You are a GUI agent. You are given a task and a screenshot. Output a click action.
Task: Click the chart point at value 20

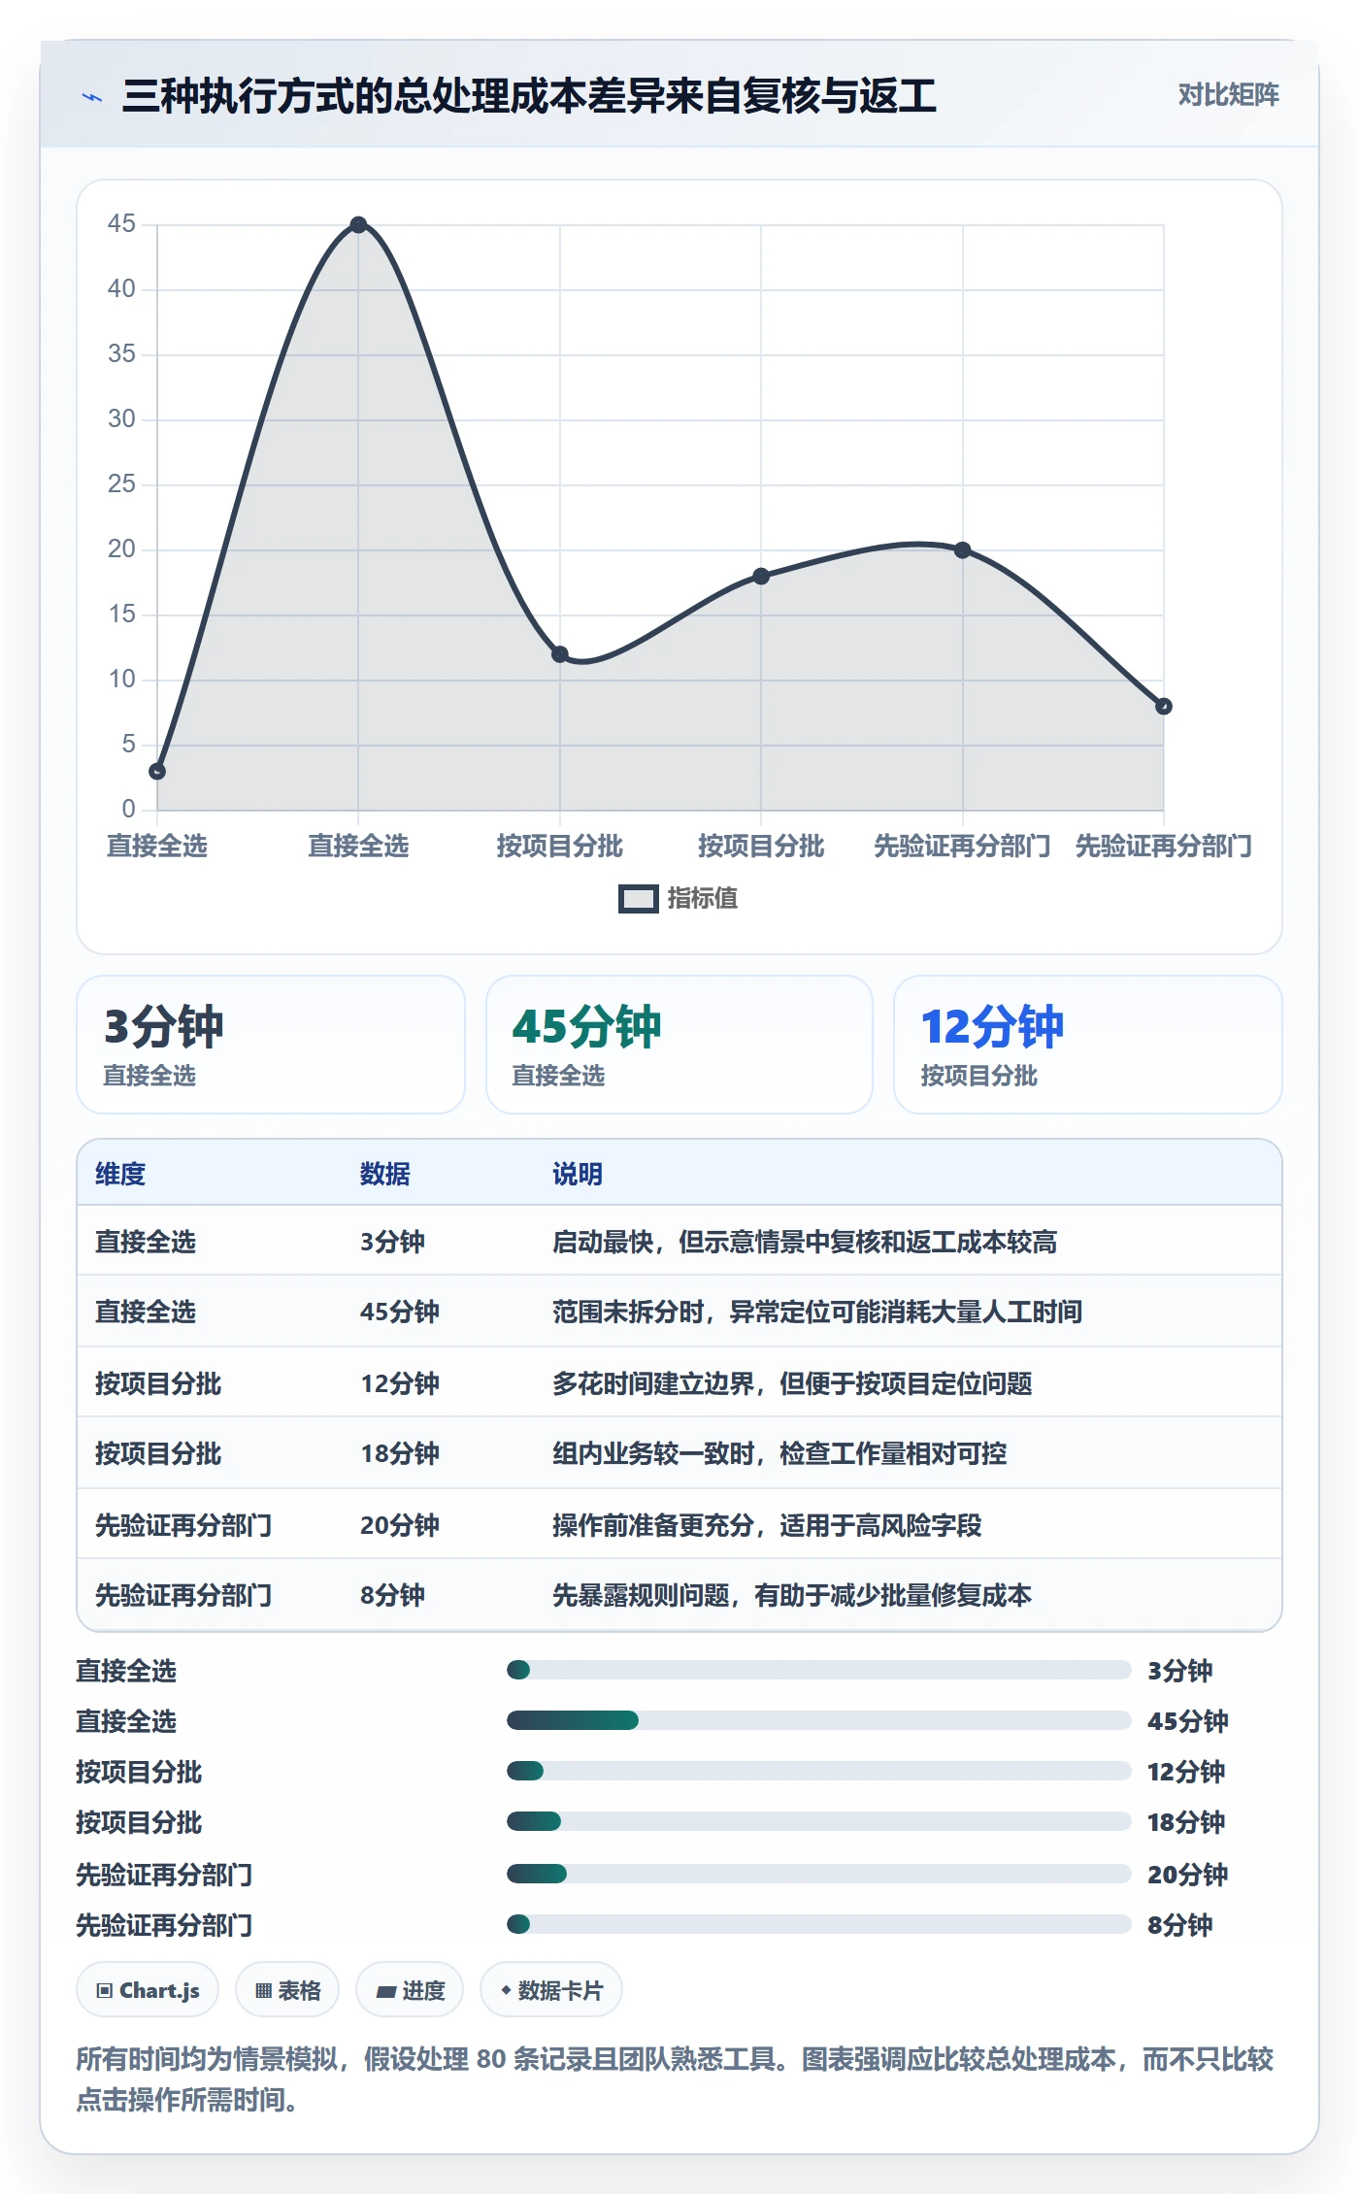pos(962,549)
